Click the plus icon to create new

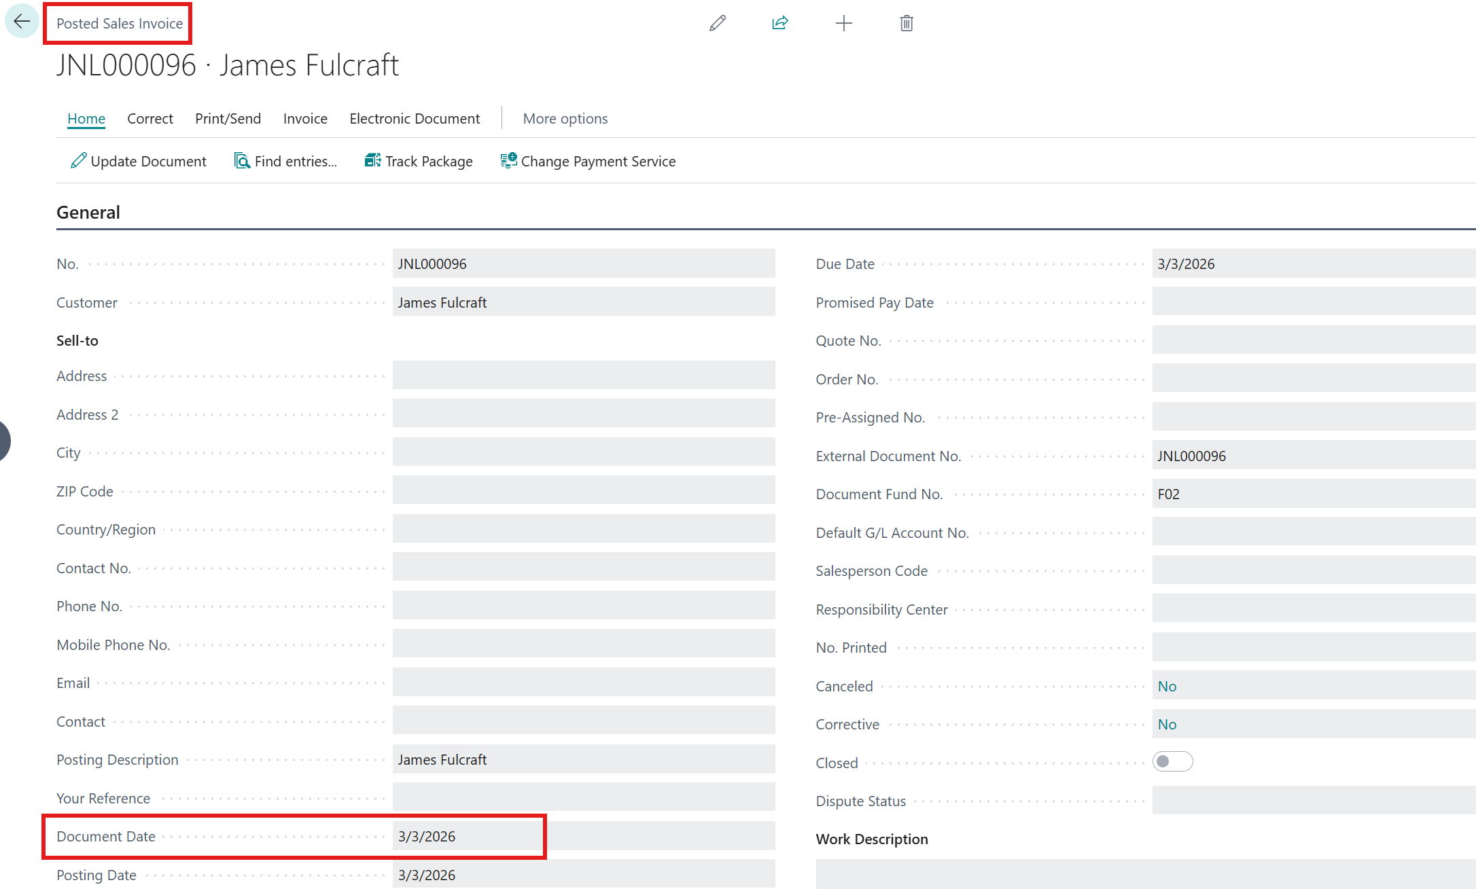[x=843, y=24]
